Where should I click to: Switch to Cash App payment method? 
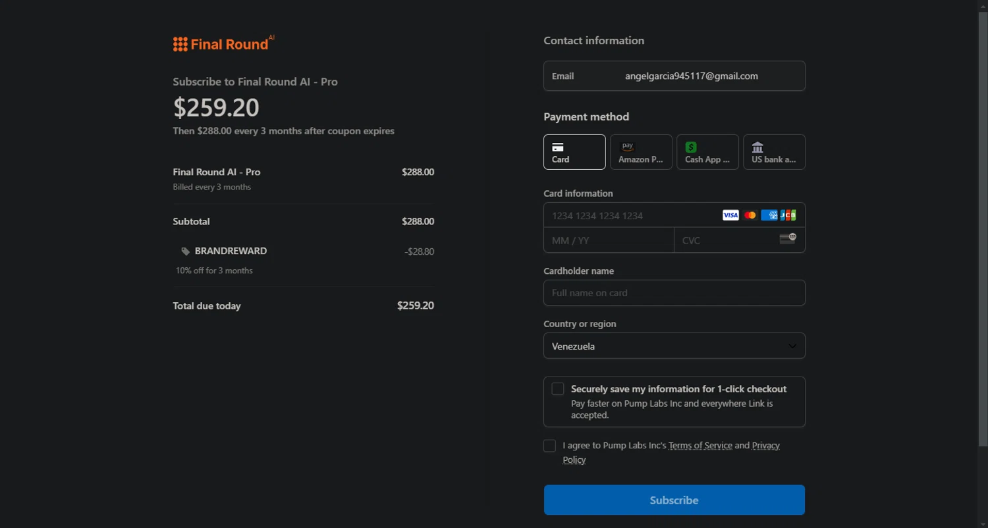(707, 152)
